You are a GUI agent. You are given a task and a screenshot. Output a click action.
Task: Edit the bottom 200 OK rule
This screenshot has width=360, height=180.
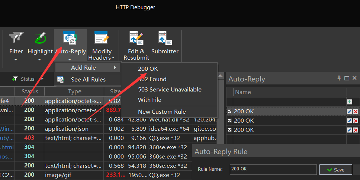click(350, 130)
